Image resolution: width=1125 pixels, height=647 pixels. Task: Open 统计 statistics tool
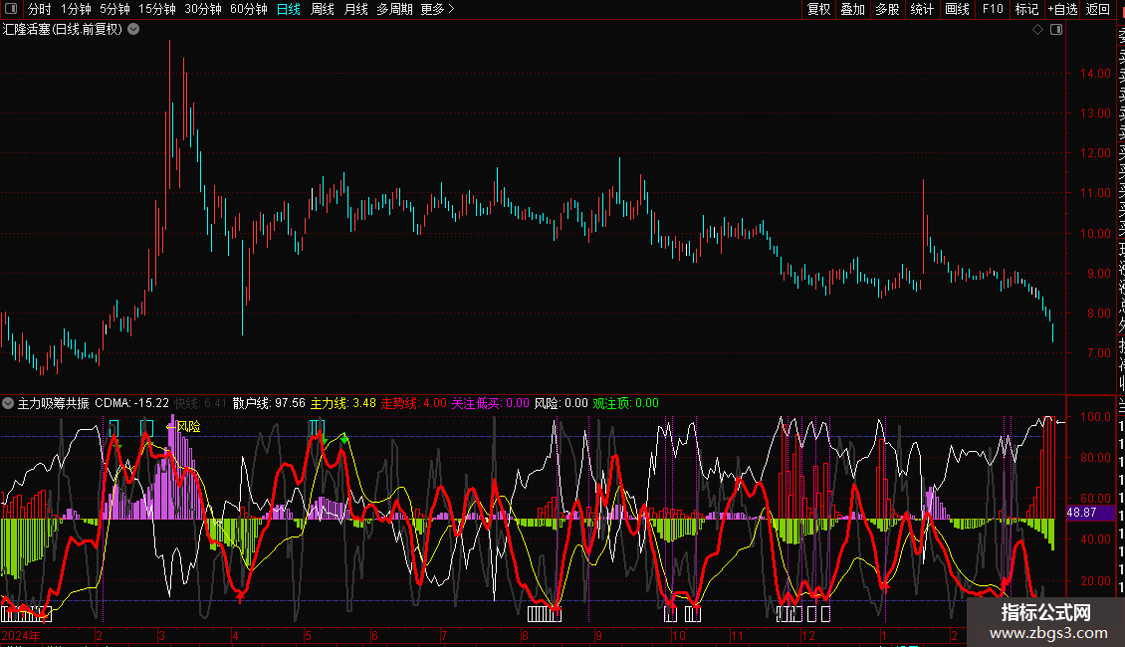click(x=922, y=9)
